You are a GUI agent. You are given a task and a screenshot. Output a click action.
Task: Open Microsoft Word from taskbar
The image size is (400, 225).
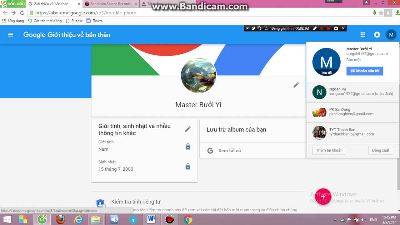[x=151, y=219]
